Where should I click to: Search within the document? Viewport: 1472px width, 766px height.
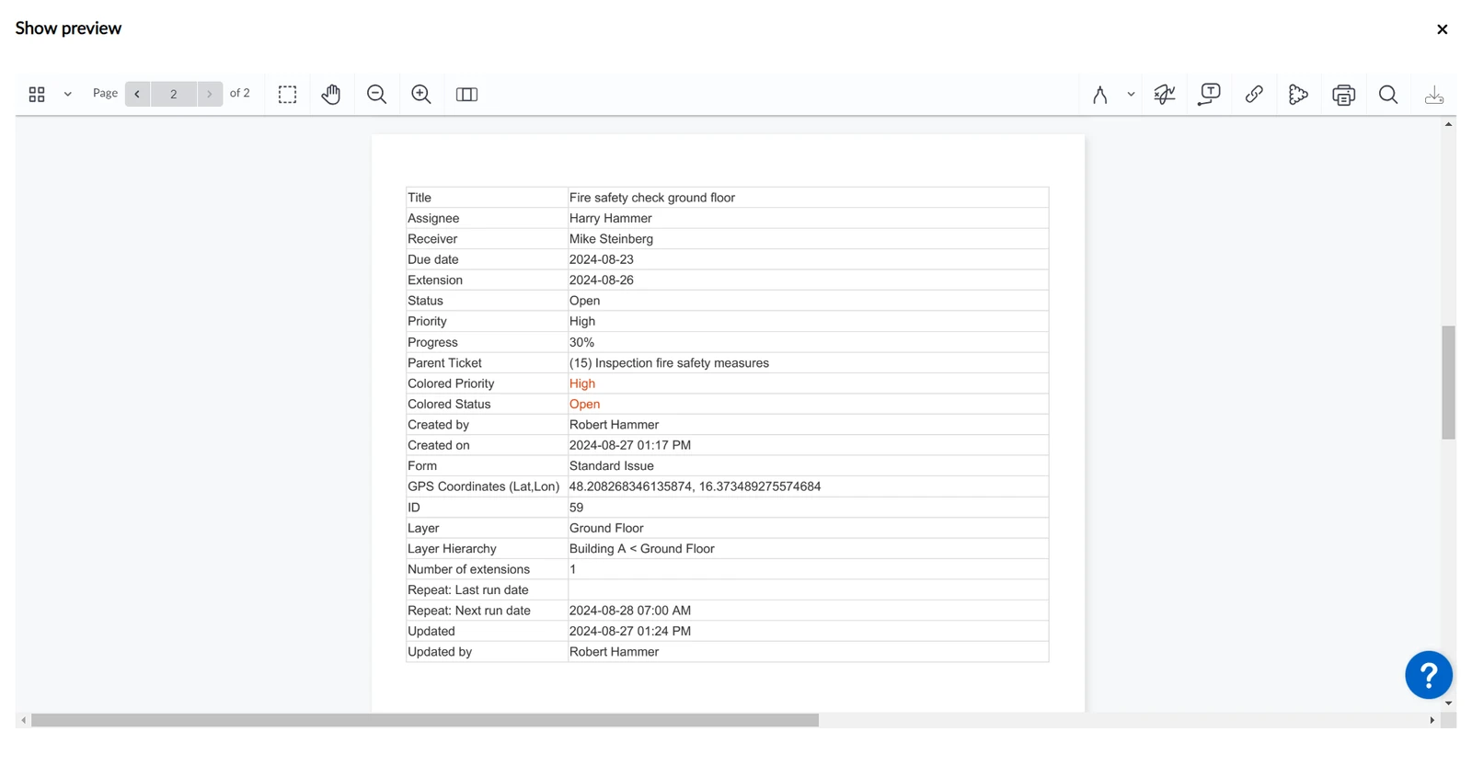1388,94
